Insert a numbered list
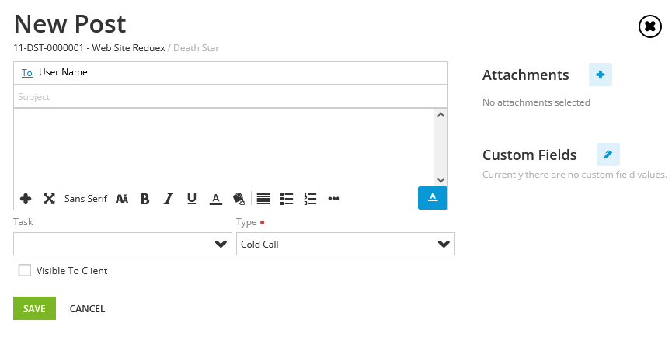The width and height of the screenshot is (672, 337). 310,199
